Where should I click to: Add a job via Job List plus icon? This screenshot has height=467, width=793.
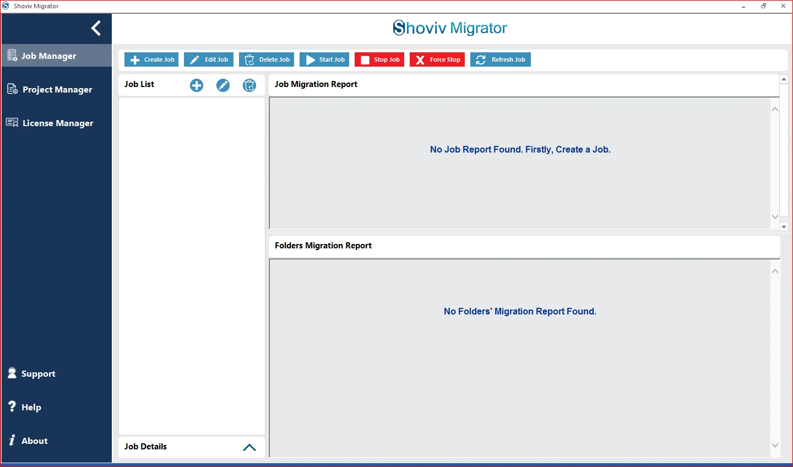point(197,85)
